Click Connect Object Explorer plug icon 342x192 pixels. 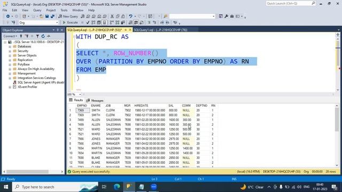tap(21, 36)
